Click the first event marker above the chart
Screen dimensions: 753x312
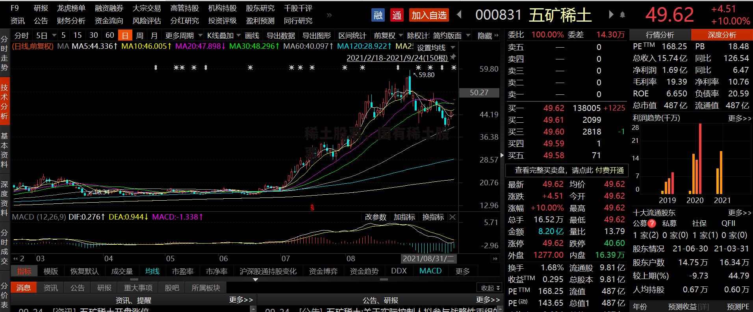156,67
